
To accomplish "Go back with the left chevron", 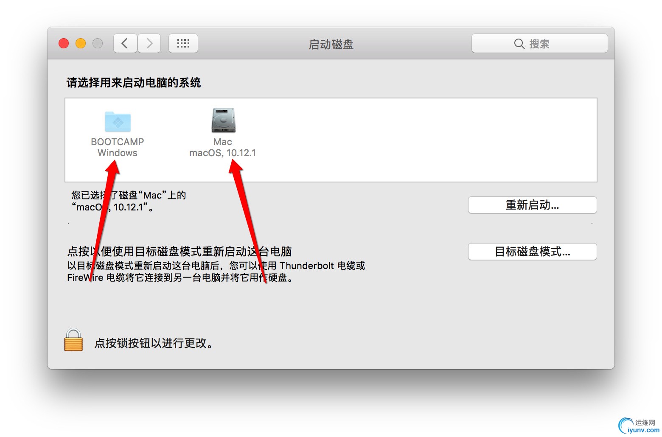I will (x=125, y=43).
